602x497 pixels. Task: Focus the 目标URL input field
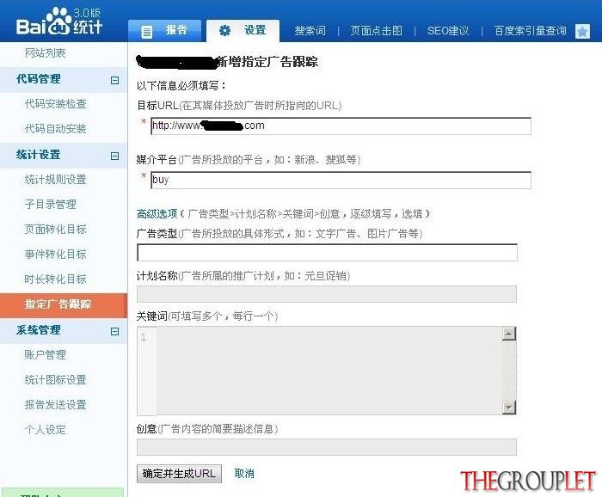click(341, 126)
